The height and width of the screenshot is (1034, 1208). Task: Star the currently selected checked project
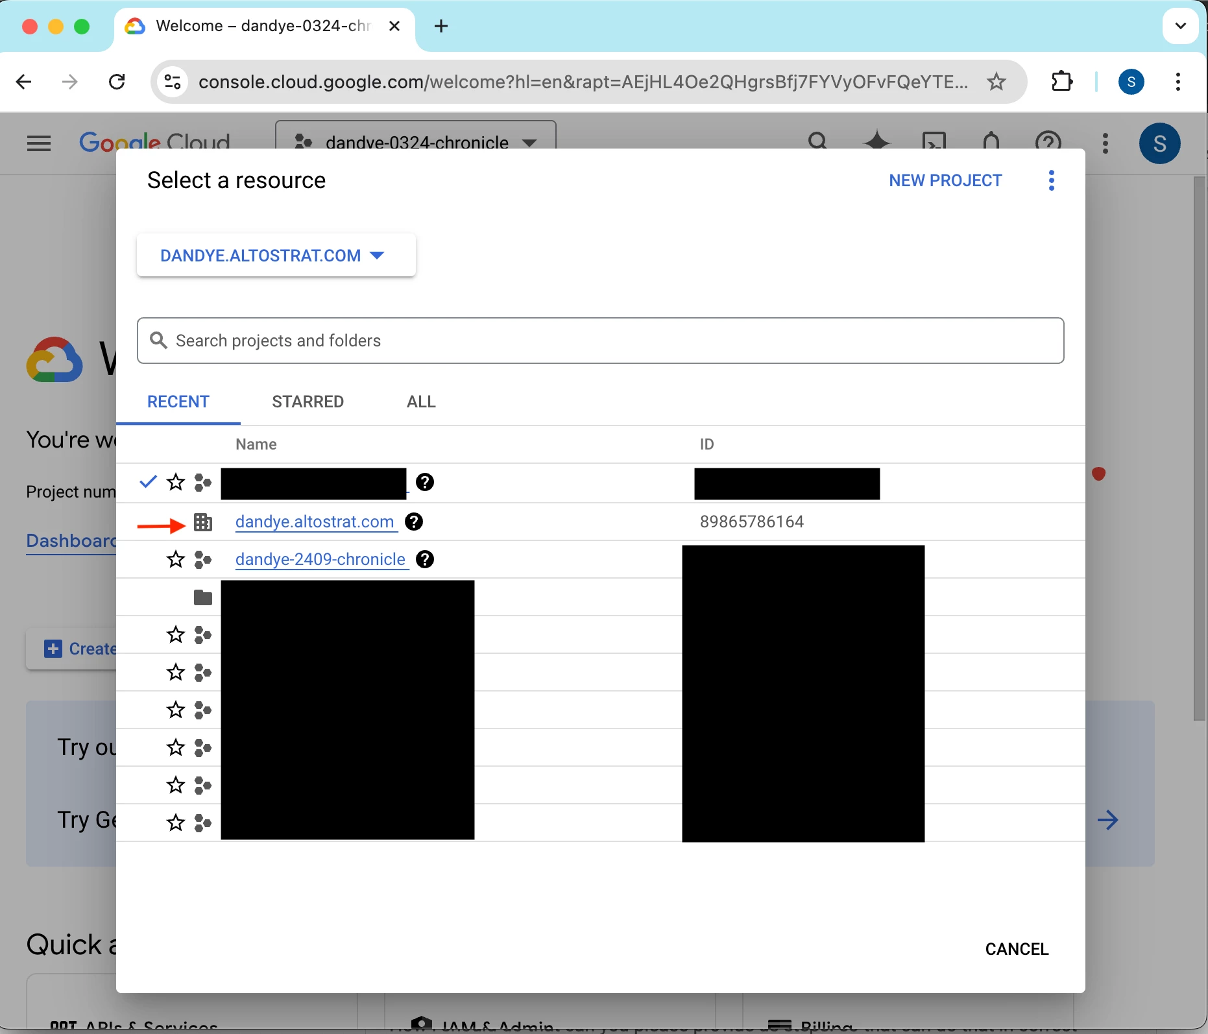click(176, 482)
